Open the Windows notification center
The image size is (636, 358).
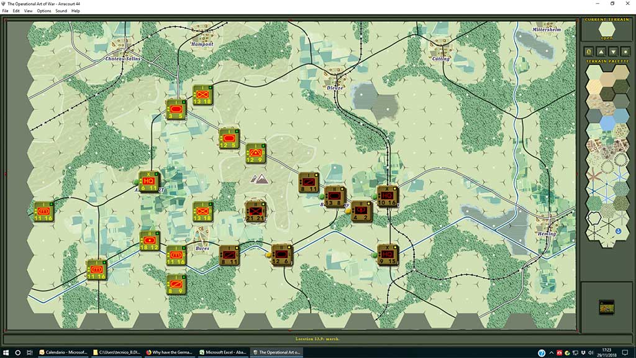[625, 353]
